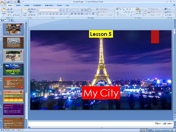Select the airplane slide thumbnail

point(13,43)
